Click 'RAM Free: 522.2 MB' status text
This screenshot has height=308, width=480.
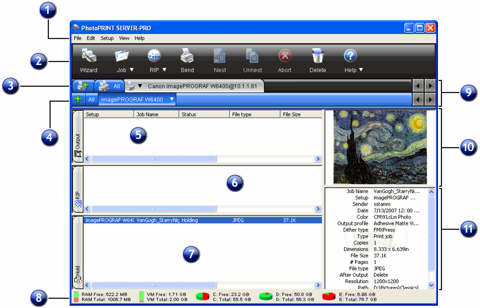pos(104,294)
